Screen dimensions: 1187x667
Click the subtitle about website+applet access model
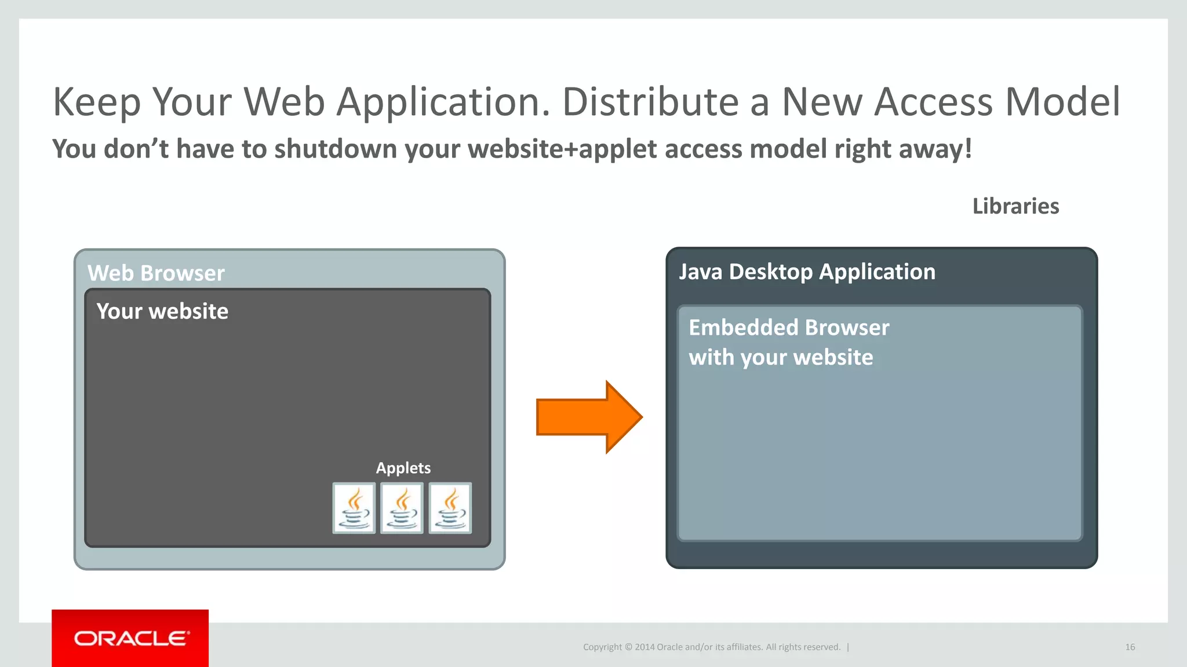[512, 149]
